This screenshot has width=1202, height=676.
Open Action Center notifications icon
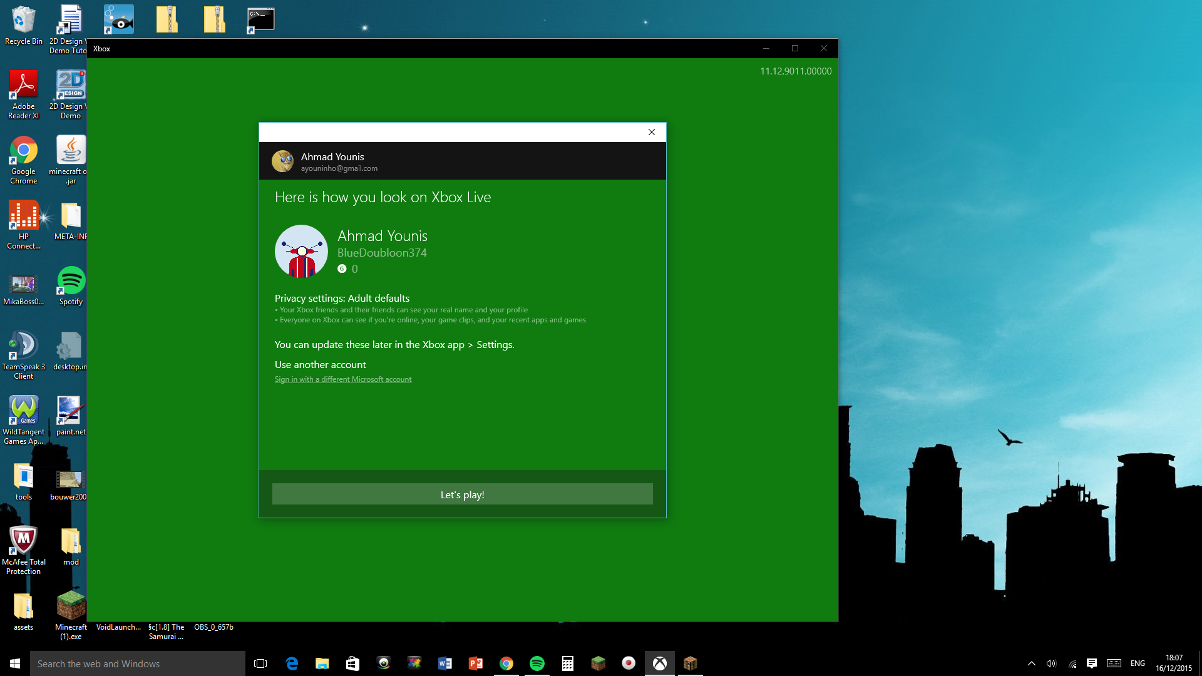pos(1092,663)
